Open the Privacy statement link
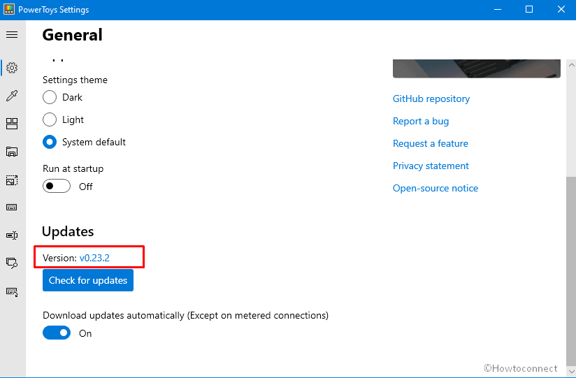The image size is (576, 378). pyautogui.click(x=431, y=166)
